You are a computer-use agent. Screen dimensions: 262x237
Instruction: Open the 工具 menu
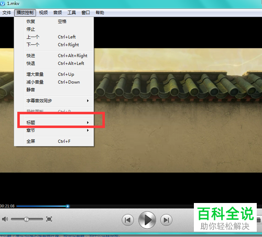(72, 13)
